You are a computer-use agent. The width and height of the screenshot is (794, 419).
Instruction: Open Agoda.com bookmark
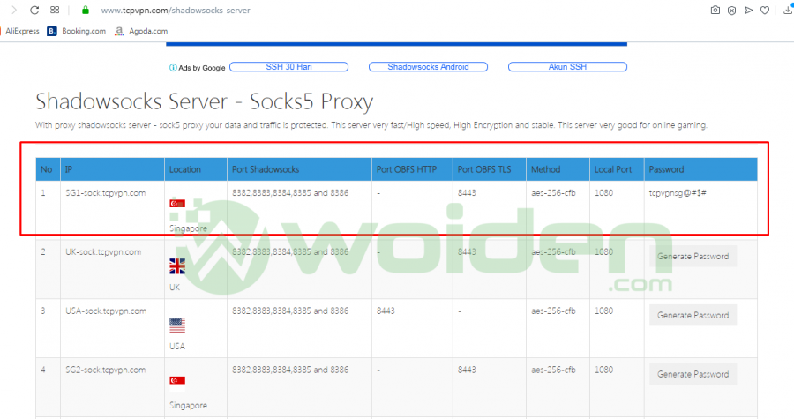(141, 31)
